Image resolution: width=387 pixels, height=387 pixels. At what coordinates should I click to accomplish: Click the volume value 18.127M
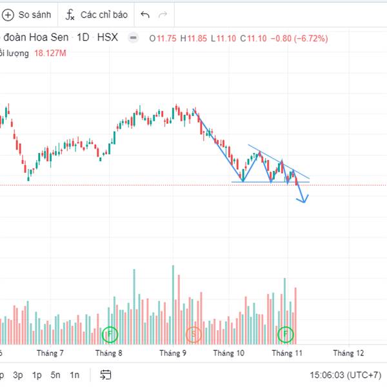(50, 54)
